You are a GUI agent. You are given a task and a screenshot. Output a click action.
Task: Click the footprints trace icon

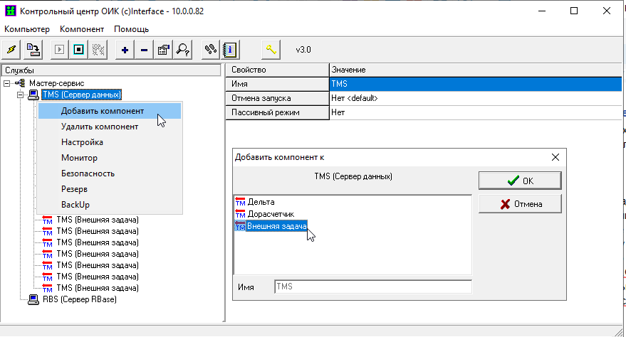coord(210,50)
